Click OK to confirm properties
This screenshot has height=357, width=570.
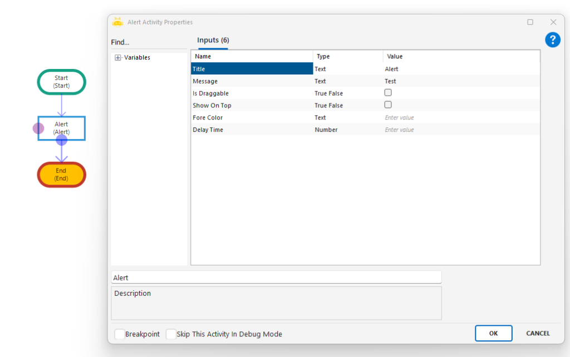[x=493, y=333]
